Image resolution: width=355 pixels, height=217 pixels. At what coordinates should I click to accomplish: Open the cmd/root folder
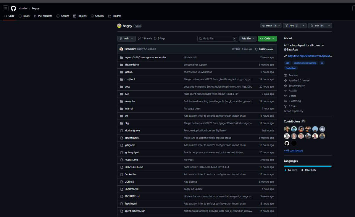coord(130,79)
